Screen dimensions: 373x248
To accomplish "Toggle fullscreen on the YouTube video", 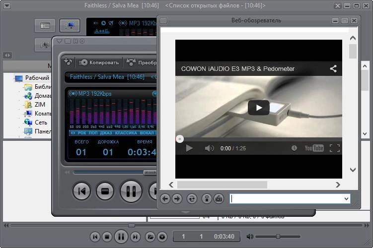I will [x=335, y=148].
